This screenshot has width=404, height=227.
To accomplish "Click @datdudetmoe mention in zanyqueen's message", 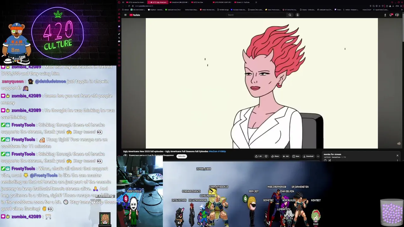I will coord(50,81).
